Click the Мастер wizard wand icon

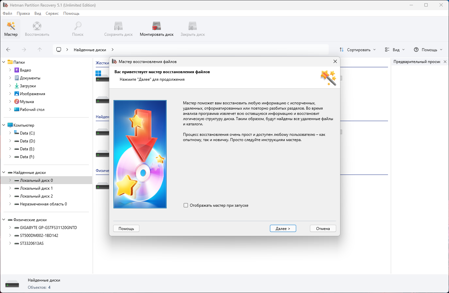coord(11,26)
